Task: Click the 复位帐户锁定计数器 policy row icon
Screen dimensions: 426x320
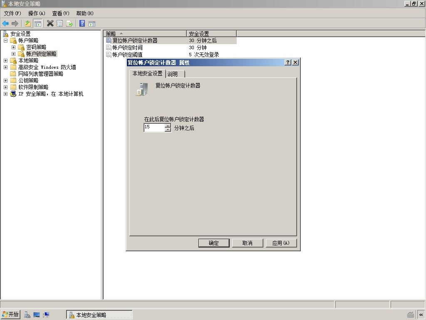Action: click(109, 40)
